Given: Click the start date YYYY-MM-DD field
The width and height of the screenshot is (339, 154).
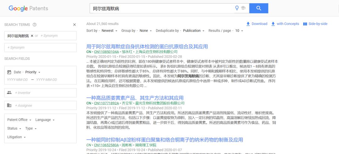Looking at the screenshot, I should [18, 80].
